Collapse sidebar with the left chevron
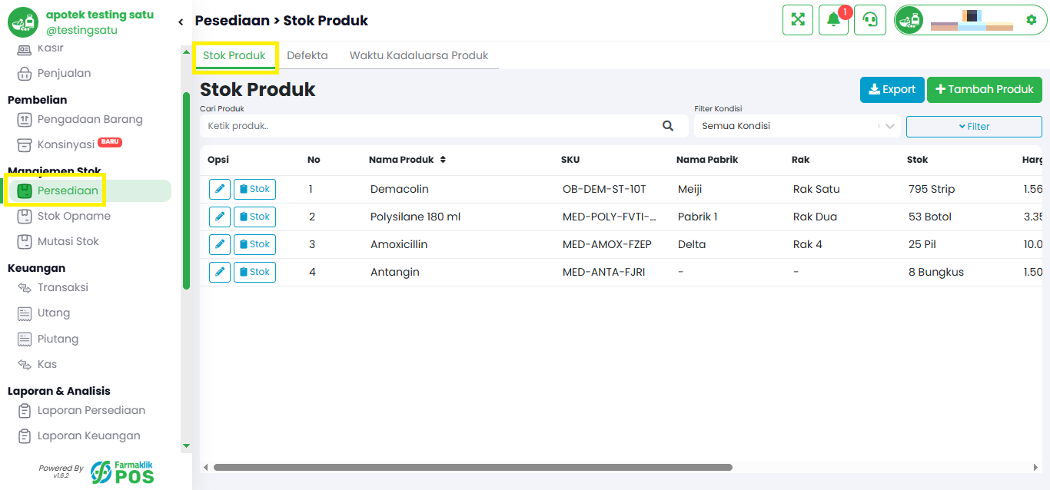Viewport: 1050px width, 490px height. coord(181,22)
